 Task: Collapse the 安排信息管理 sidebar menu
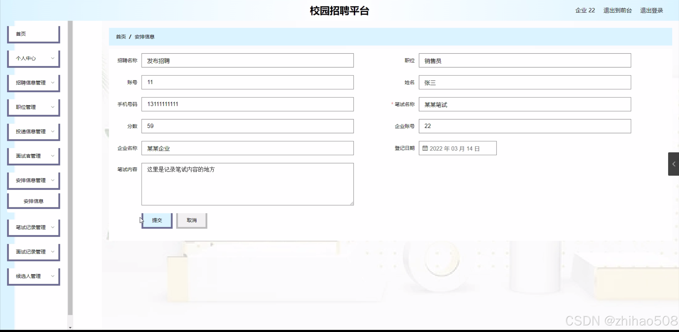(33, 180)
